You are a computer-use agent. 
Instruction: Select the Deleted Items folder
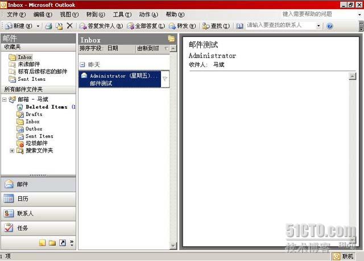tap(46, 107)
